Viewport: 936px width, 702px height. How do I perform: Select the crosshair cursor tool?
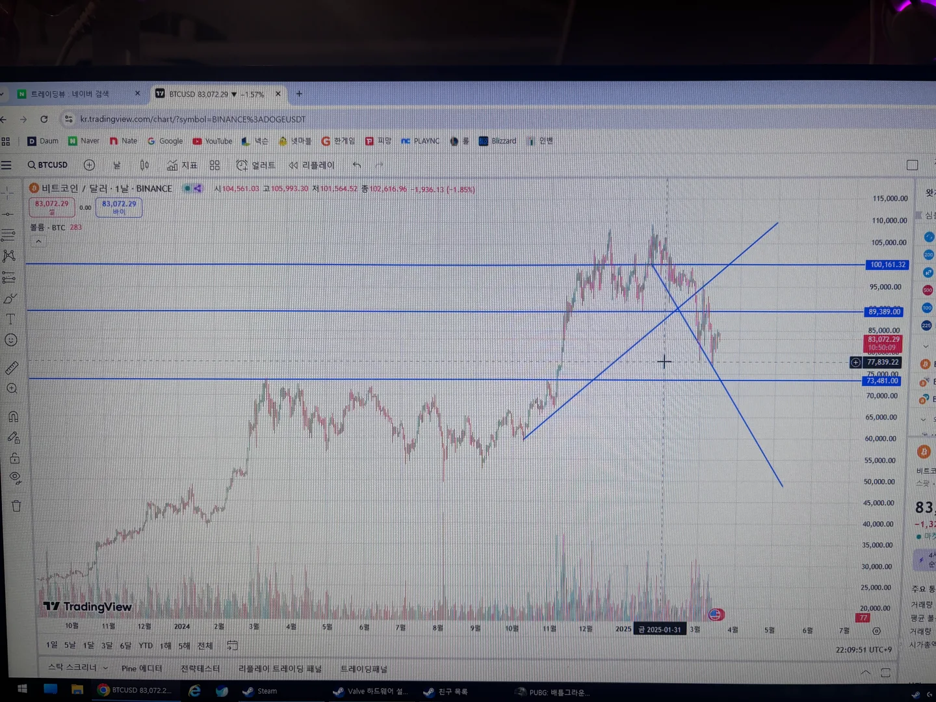(8, 193)
